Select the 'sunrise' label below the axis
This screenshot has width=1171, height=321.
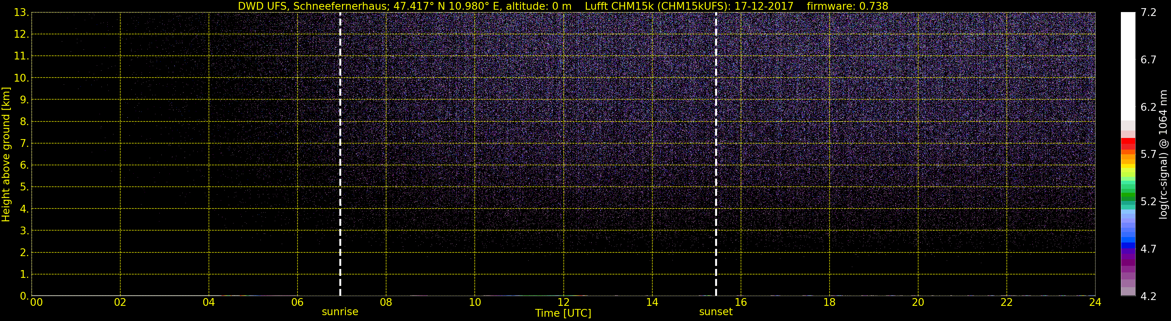coord(340,312)
